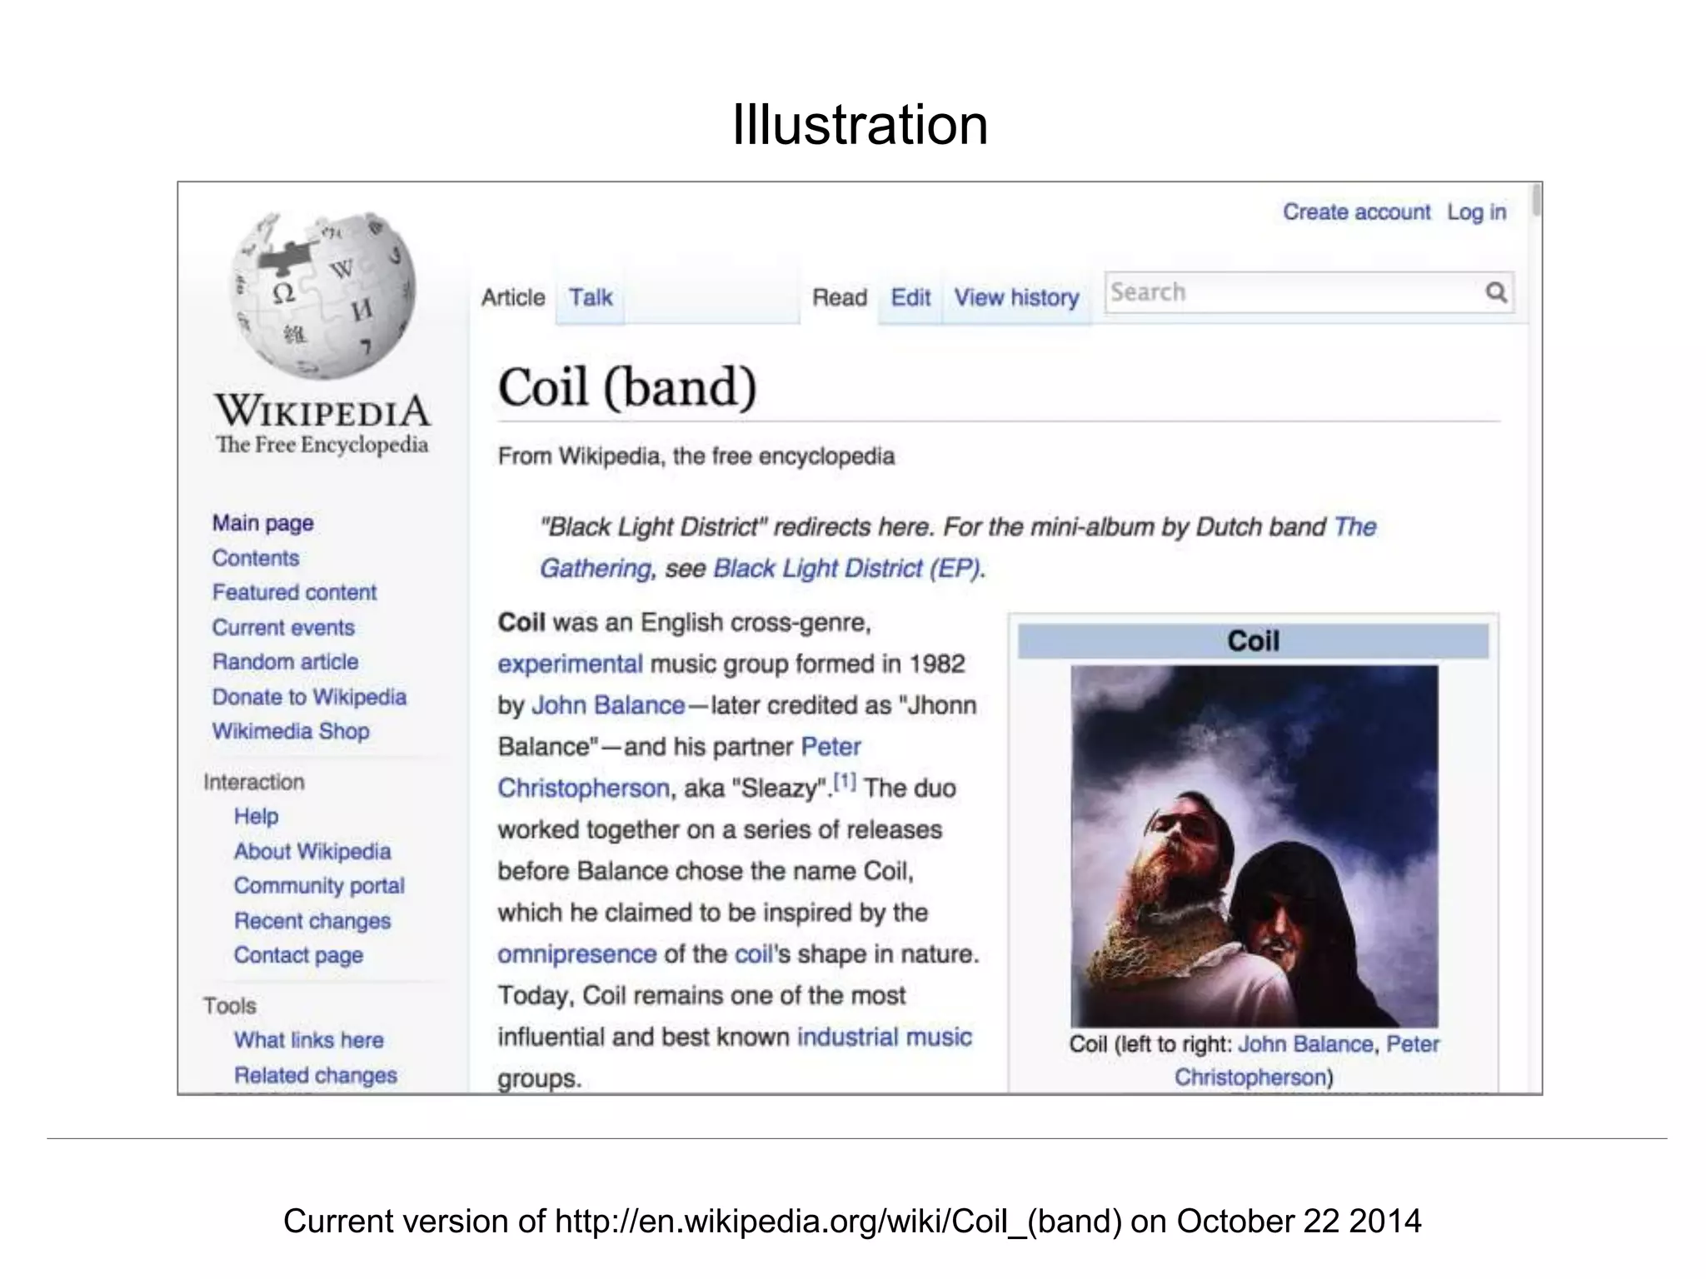Open John Balance link in article text
Viewport: 1706px width, 1279px height.
pyautogui.click(x=608, y=705)
